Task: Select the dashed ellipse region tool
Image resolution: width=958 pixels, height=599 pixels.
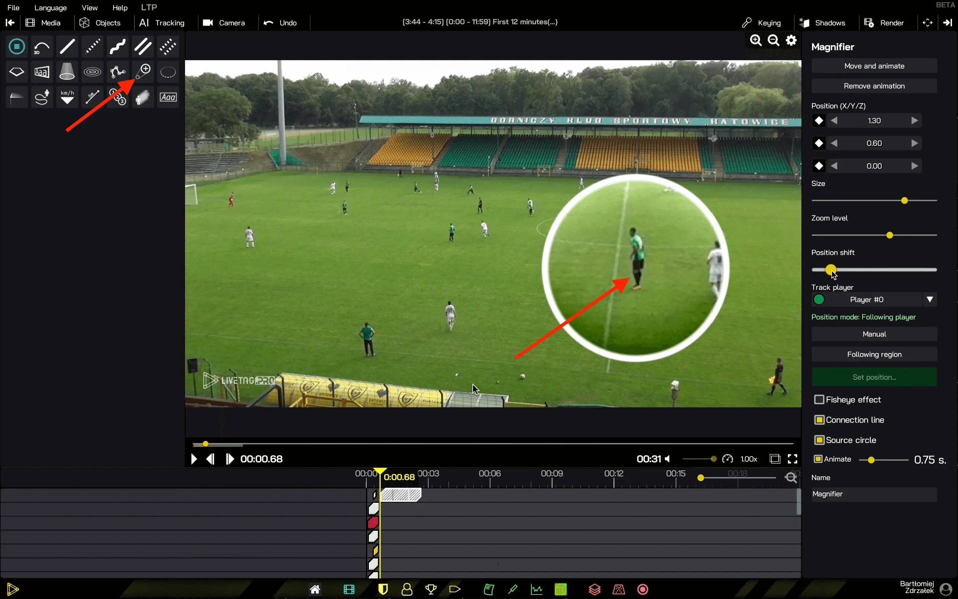Action: (168, 72)
